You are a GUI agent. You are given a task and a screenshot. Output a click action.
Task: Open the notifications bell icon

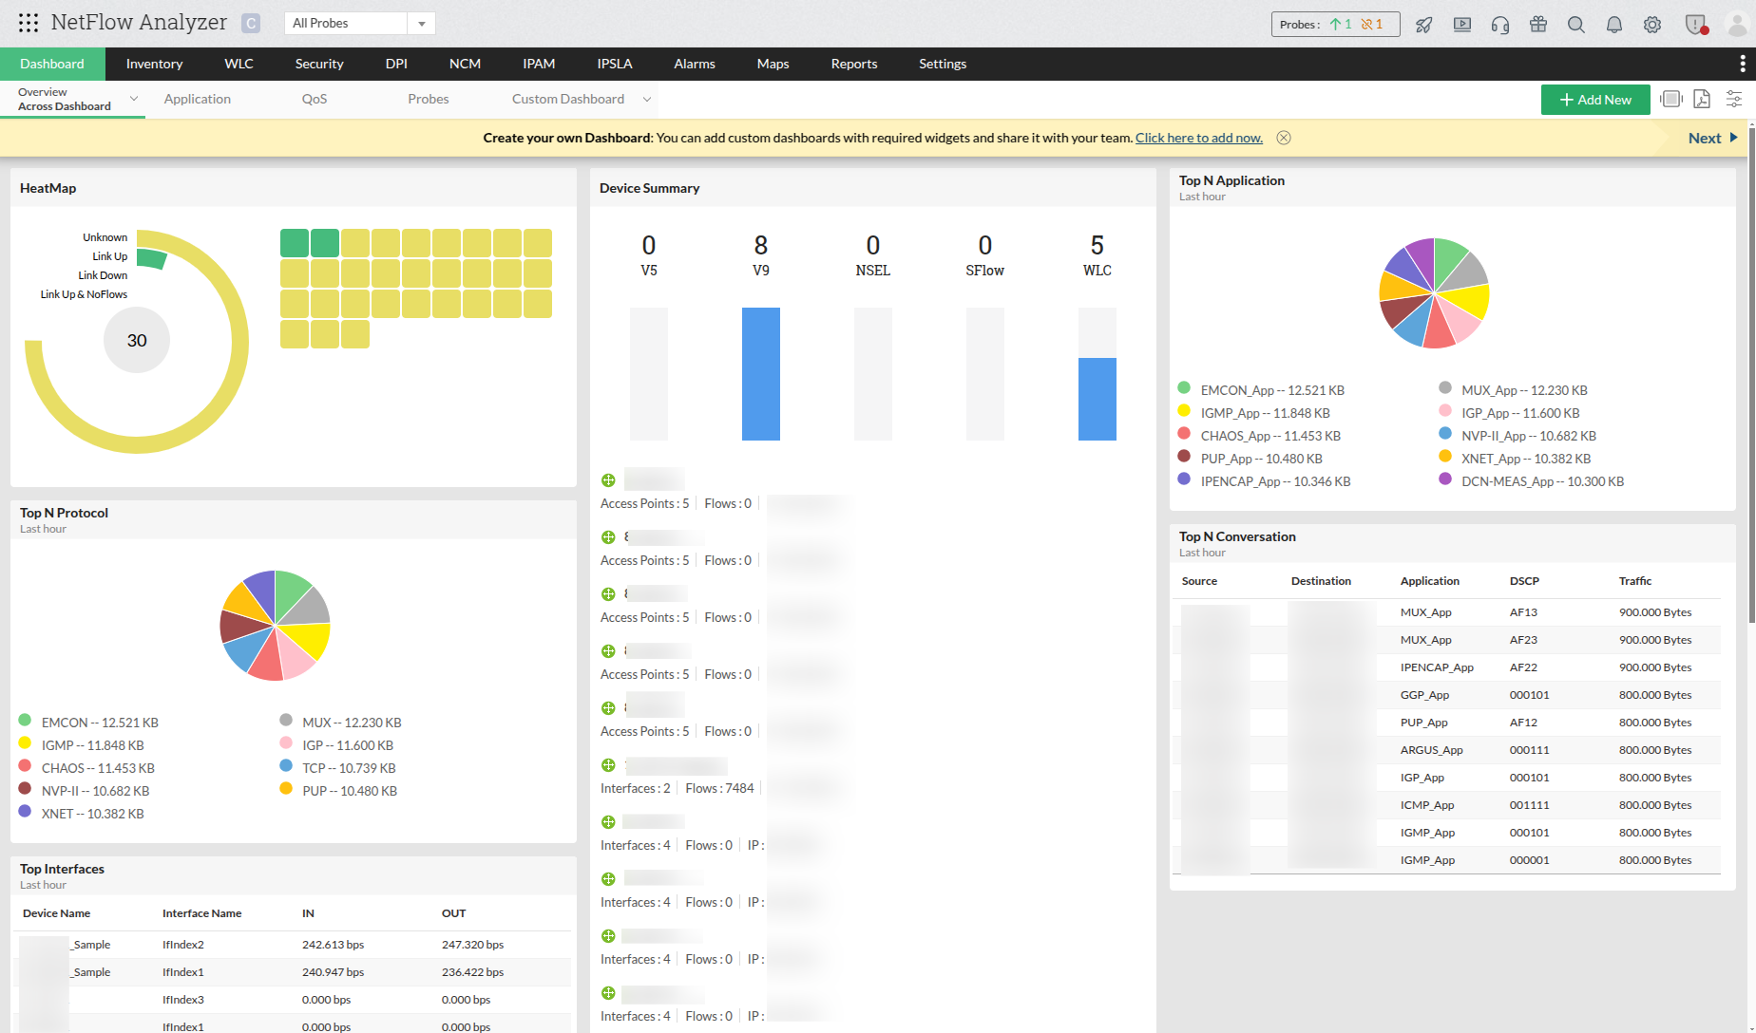pos(1614,25)
